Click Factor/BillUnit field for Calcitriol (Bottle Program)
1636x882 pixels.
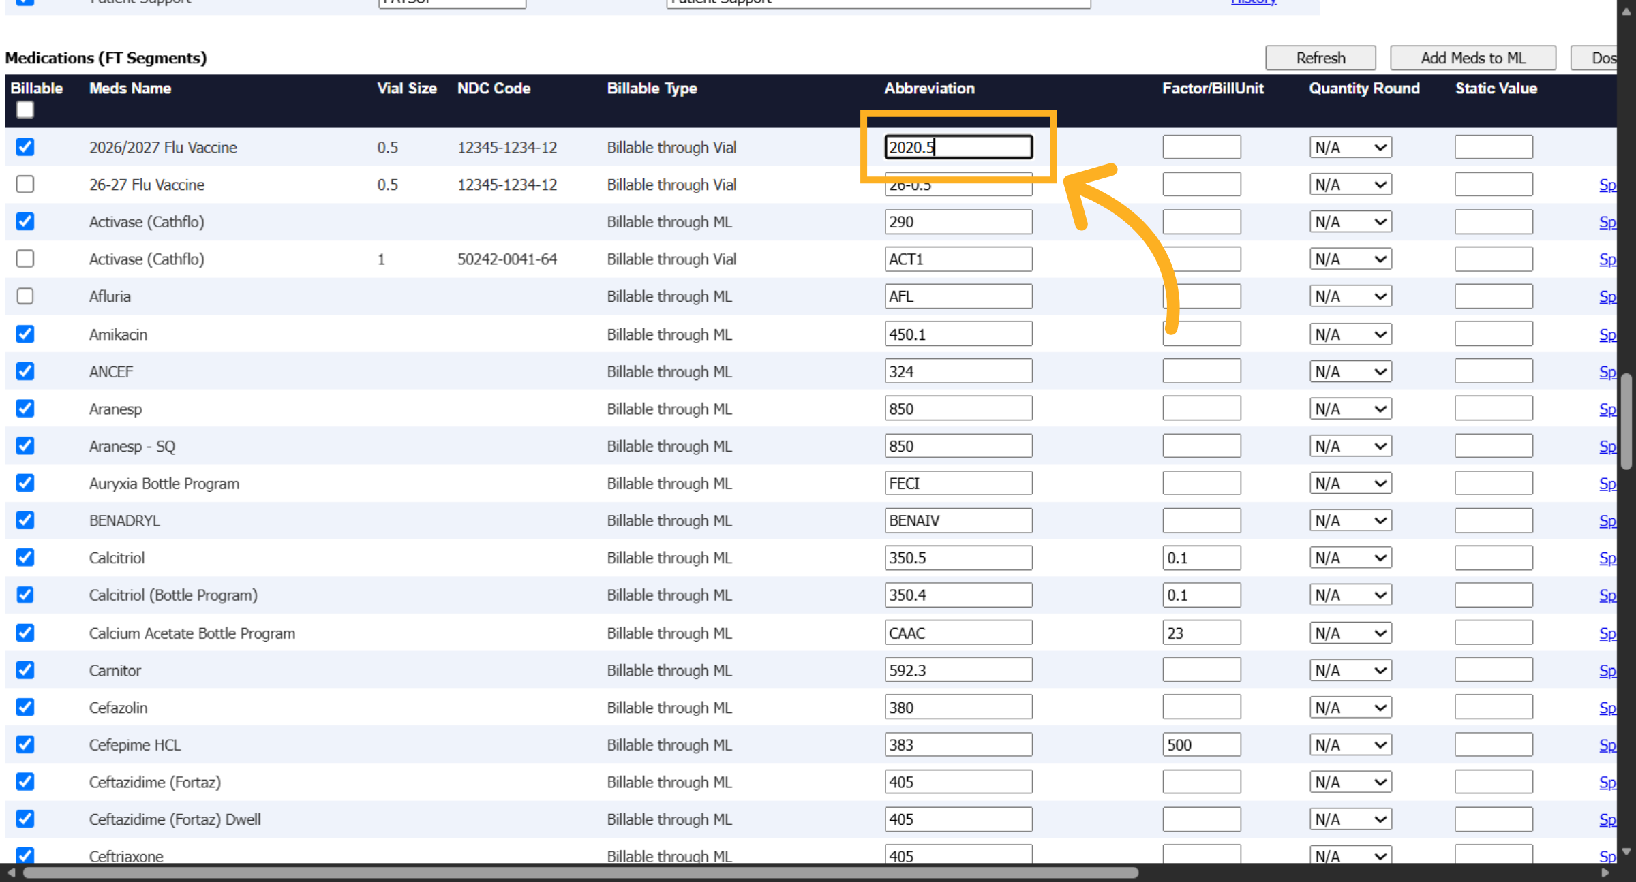tap(1202, 595)
